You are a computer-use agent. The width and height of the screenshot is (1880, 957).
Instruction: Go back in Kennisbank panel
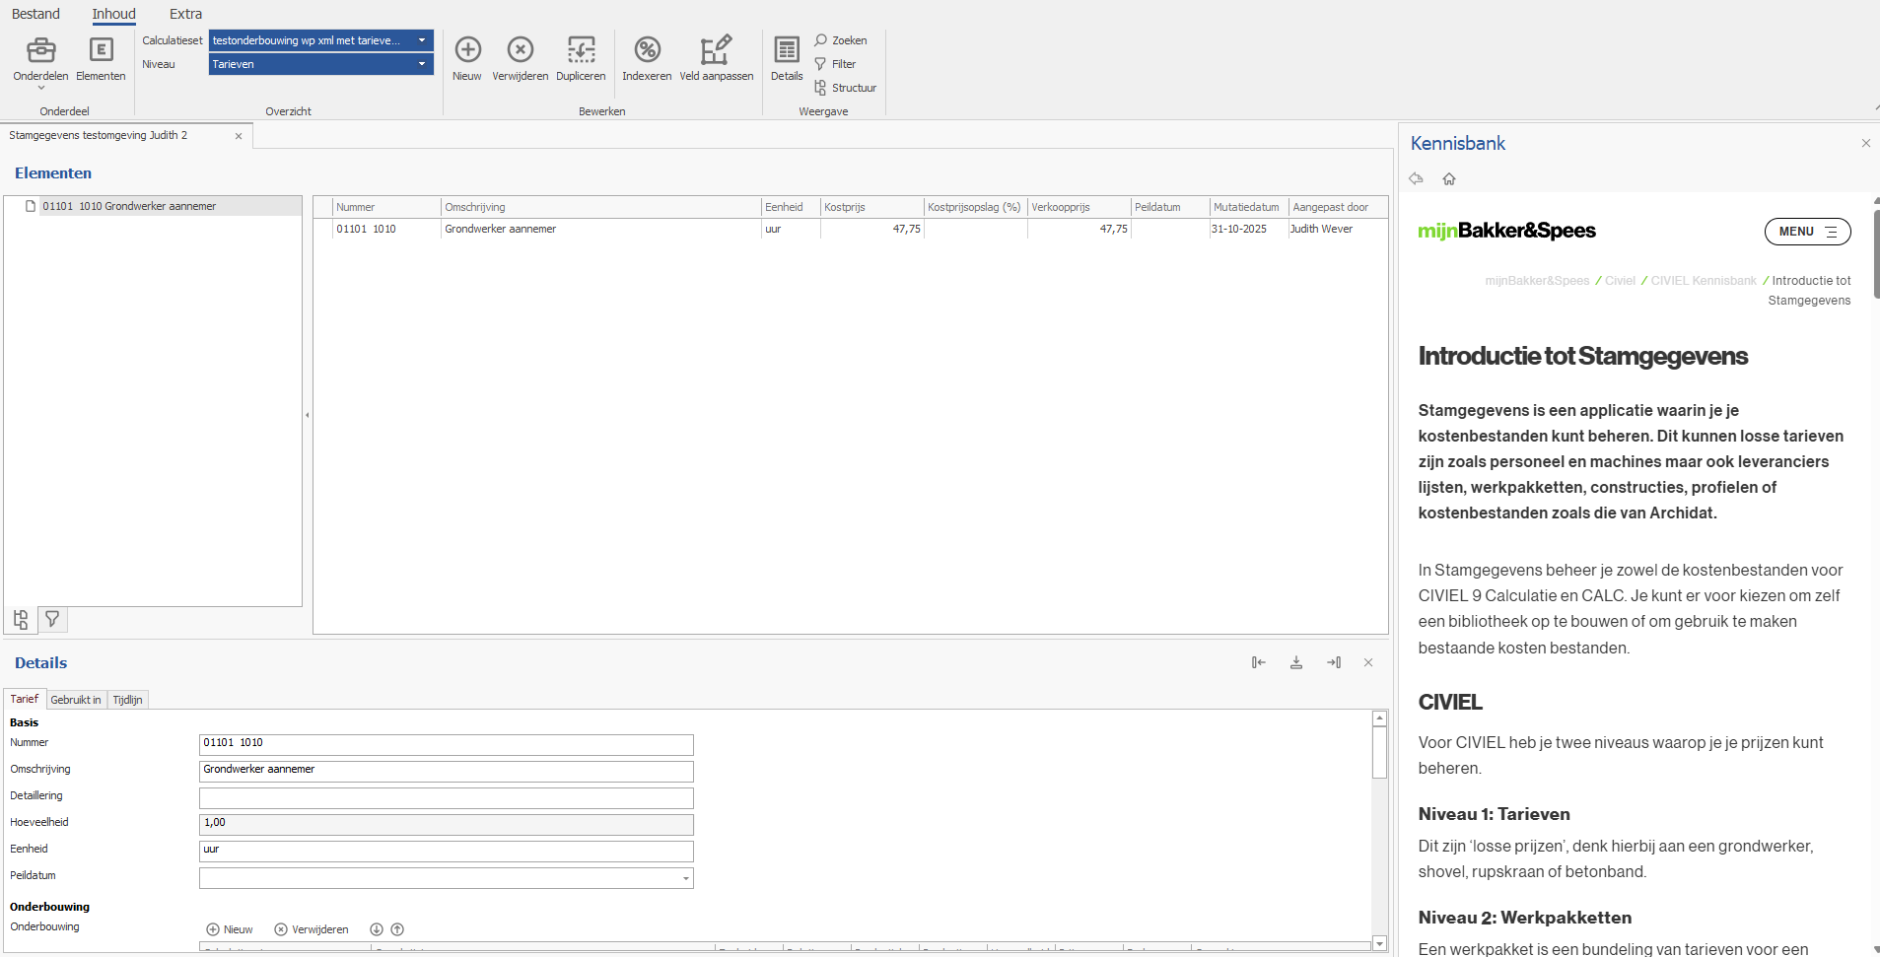(x=1416, y=178)
